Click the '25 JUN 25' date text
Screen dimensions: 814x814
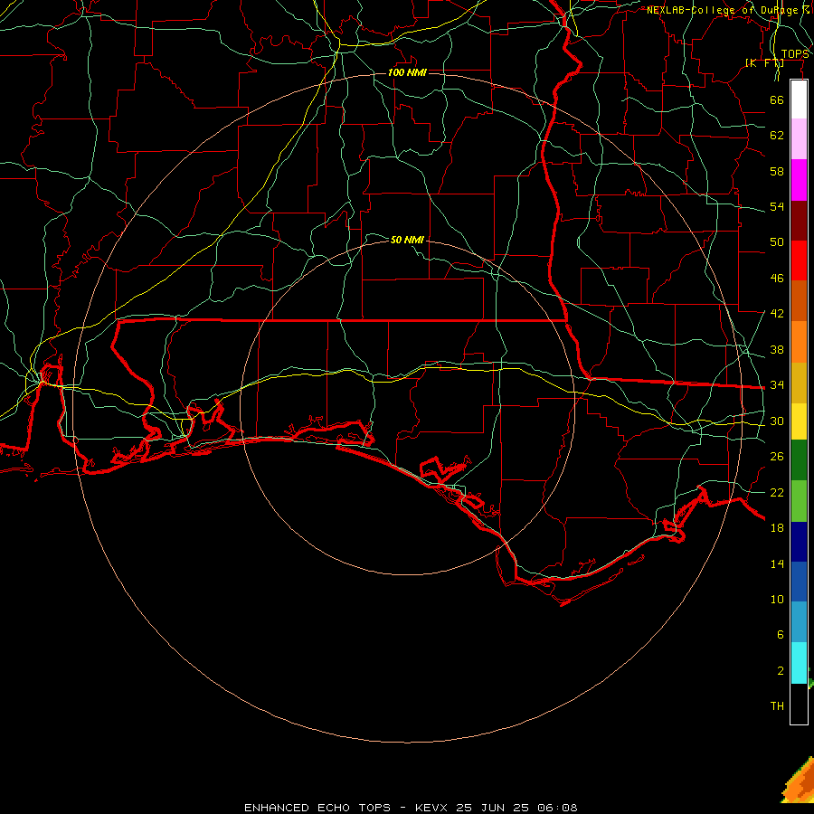pos(493,808)
